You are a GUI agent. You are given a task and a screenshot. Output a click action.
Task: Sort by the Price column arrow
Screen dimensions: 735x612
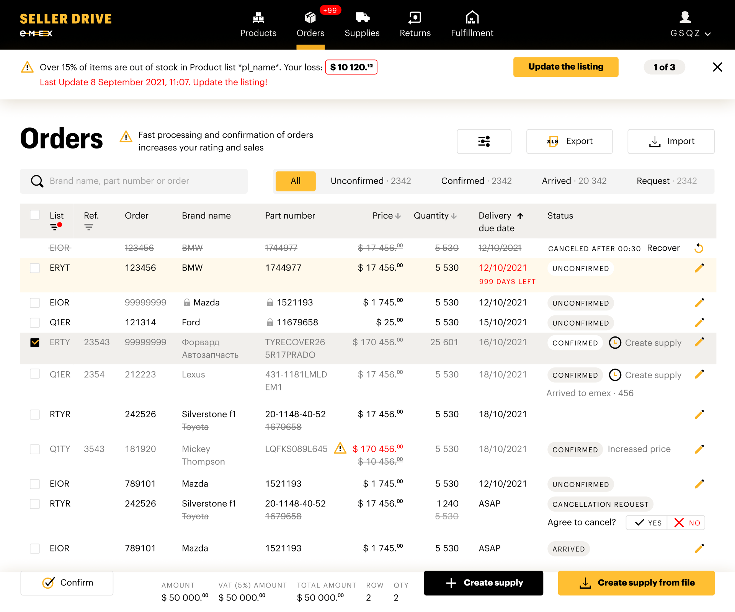(x=398, y=216)
